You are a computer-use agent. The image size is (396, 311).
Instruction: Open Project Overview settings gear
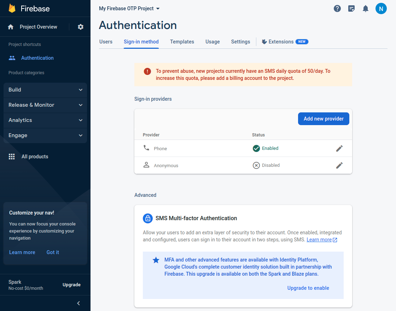[x=80, y=27]
